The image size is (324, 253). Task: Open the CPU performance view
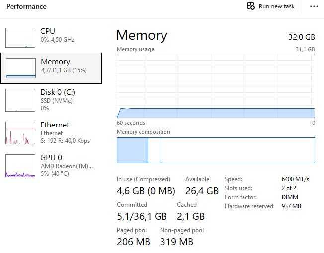click(x=48, y=31)
